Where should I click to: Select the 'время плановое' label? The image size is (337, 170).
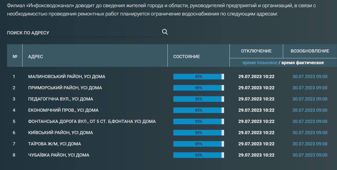260,63
